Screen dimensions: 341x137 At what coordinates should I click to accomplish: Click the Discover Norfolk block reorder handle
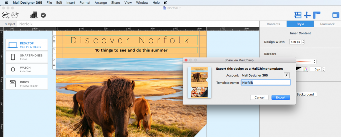tap(54, 41)
